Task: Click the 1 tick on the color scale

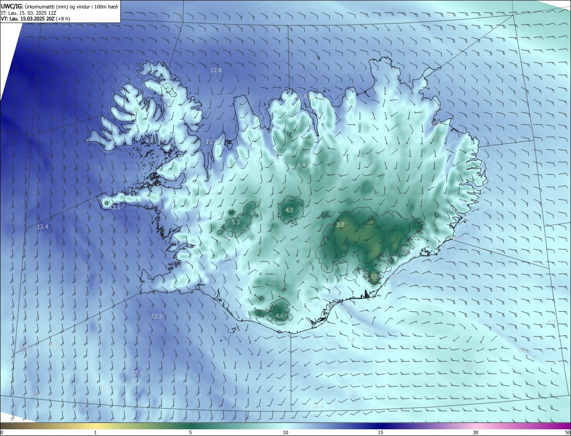Action: click(x=95, y=432)
